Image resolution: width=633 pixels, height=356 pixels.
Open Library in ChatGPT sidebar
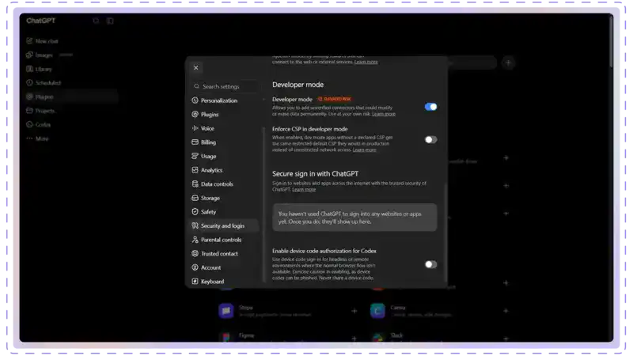(x=39, y=69)
